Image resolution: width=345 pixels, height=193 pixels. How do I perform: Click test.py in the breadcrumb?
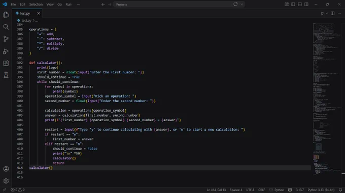pyautogui.click(x=26, y=20)
